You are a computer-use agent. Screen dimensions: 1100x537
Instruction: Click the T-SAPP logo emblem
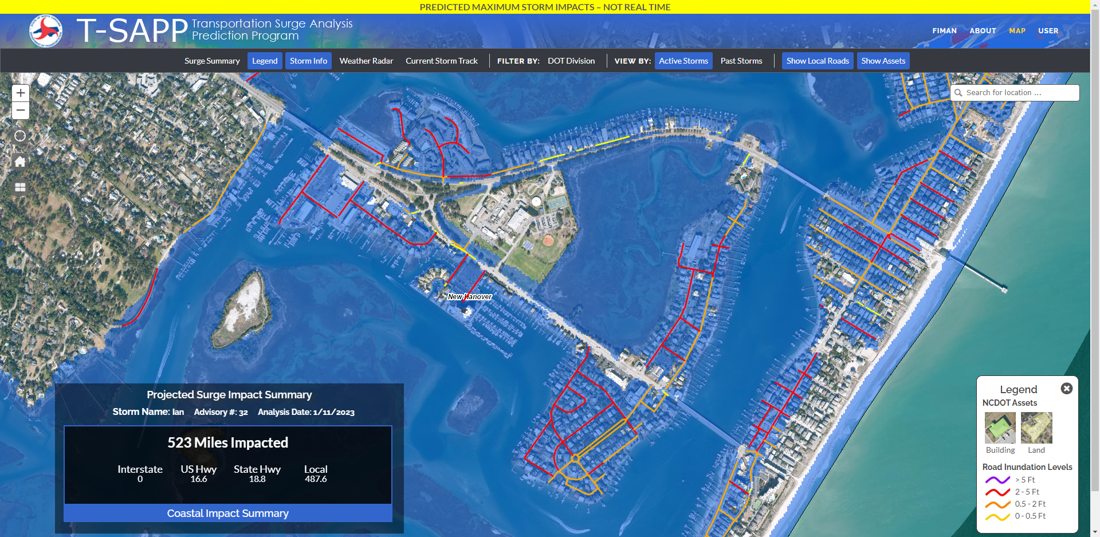click(46, 31)
